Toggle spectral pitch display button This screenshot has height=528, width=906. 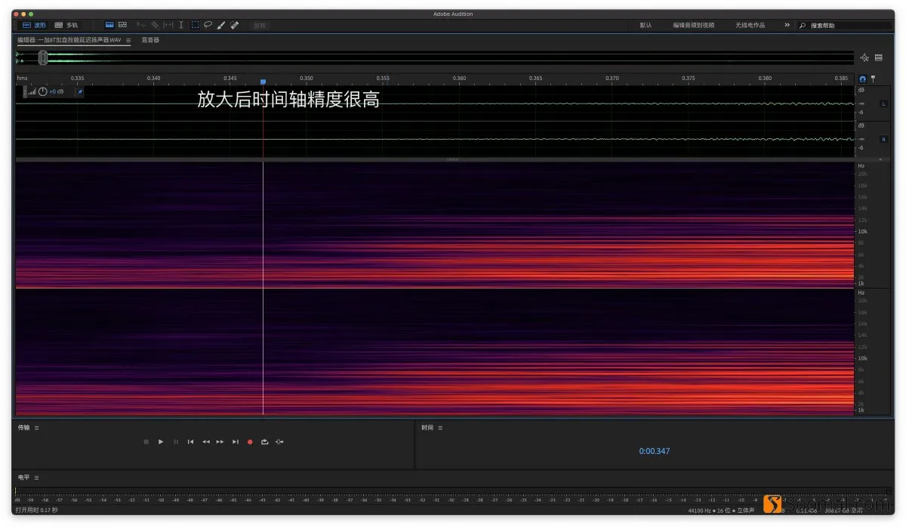tap(122, 25)
